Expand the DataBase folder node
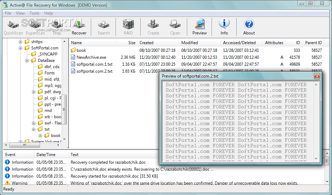The width and height of the screenshot is (332, 195). pyautogui.click(x=27, y=61)
